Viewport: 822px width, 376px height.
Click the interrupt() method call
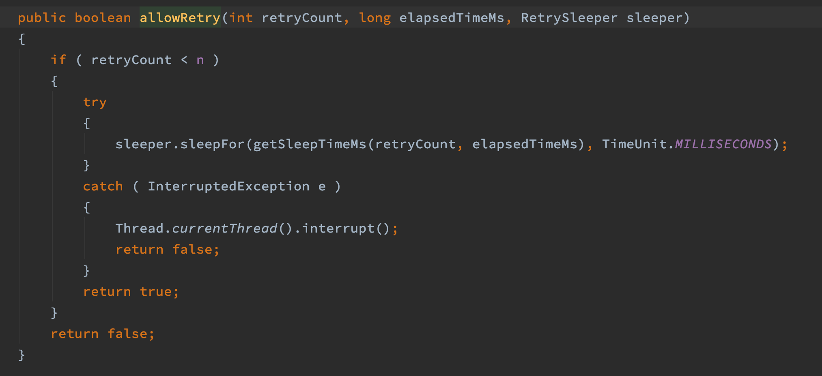pyautogui.click(x=346, y=229)
